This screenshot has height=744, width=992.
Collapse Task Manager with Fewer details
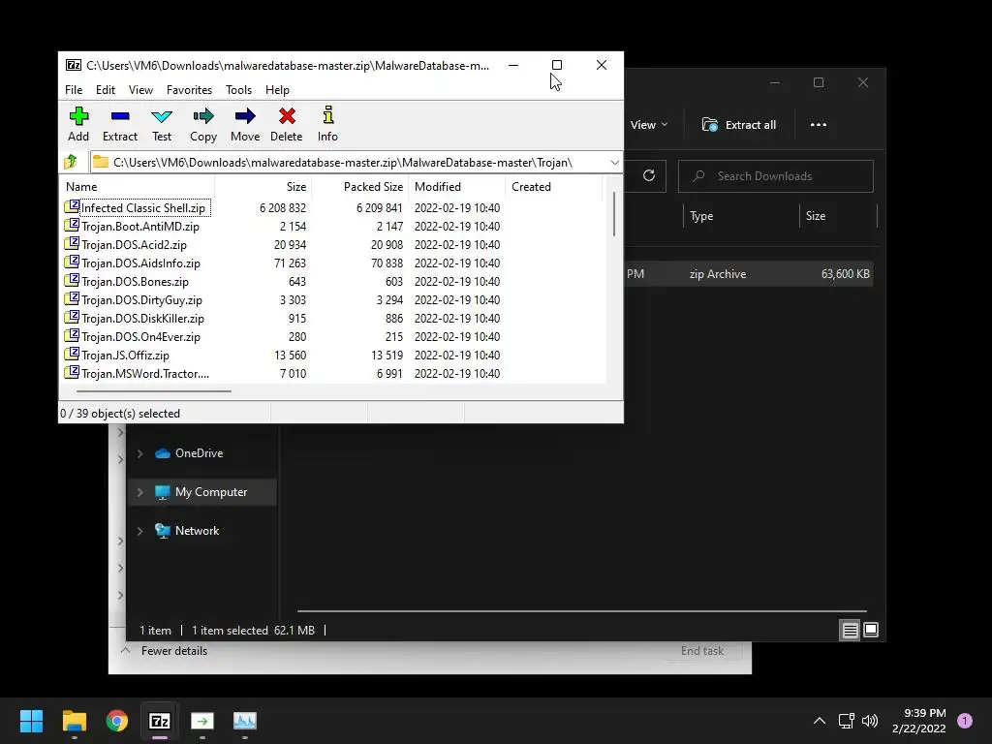coord(164,650)
